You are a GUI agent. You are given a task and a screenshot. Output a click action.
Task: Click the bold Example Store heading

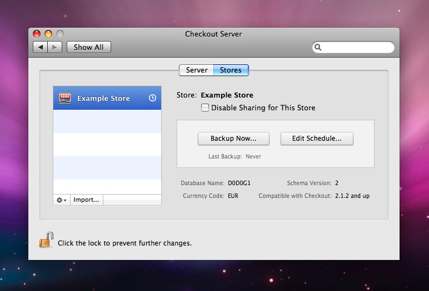tap(227, 95)
